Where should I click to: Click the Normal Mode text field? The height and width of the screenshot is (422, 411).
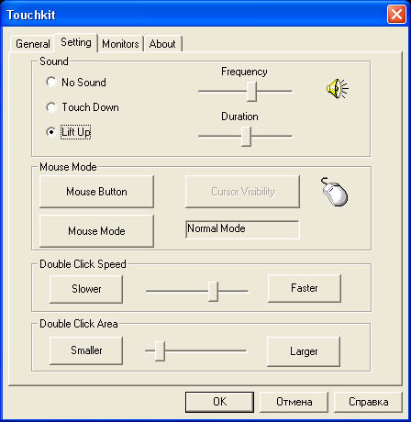[x=242, y=229]
